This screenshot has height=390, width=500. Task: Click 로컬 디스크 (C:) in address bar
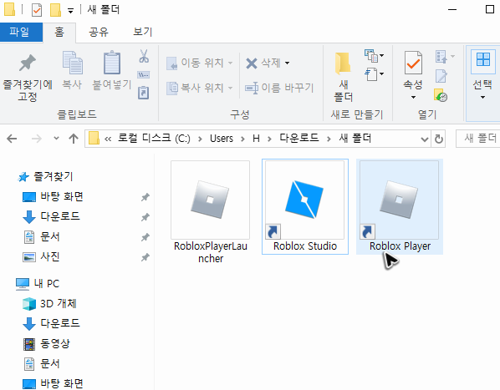(154, 139)
